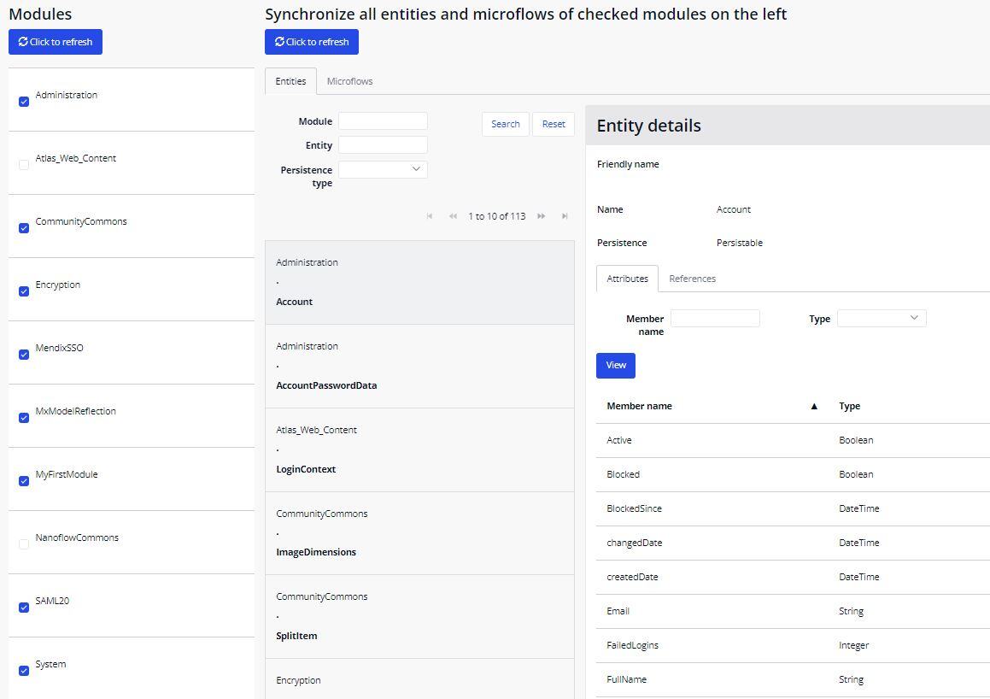
Task: Click the View button under Member name
Action: click(615, 365)
